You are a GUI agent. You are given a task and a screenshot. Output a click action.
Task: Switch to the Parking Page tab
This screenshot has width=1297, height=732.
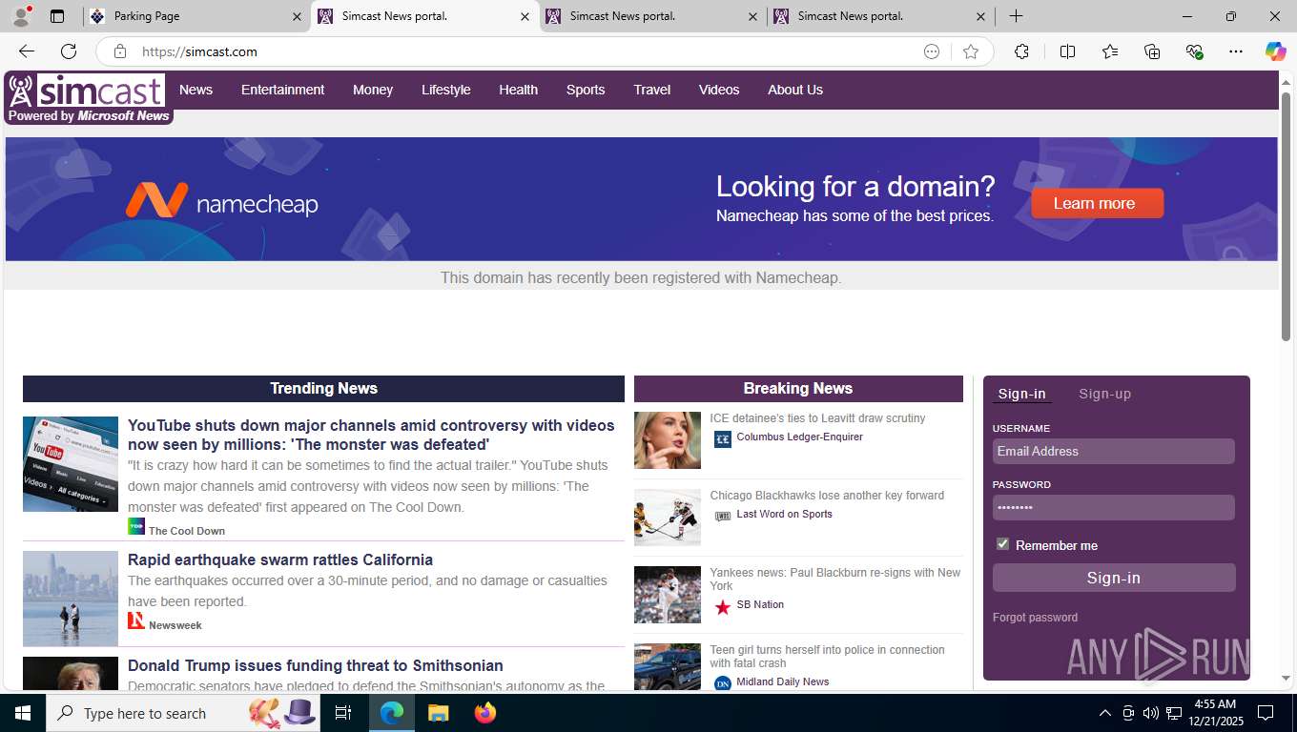[x=195, y=16]
